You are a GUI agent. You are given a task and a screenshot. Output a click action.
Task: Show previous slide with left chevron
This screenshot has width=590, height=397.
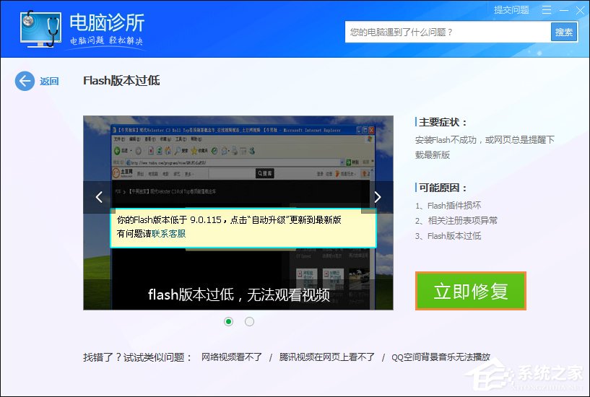tap(99, 197)
